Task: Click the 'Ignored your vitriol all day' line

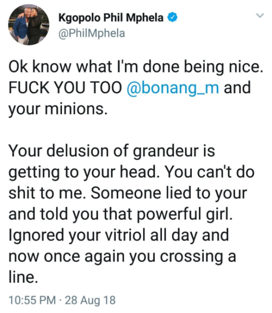Action: click(119, 236)
